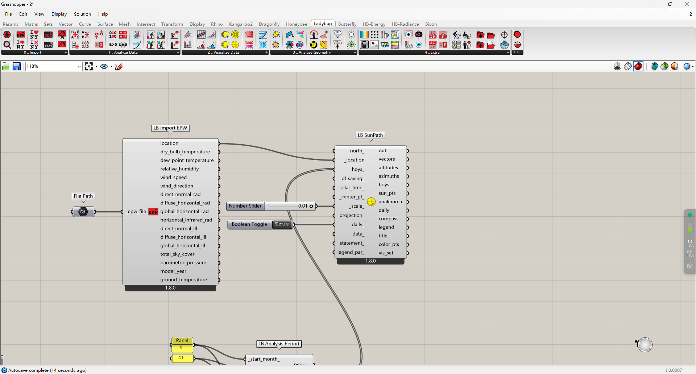Select the gradient Color Range icon
696x374 pixels.
(364, 35)
